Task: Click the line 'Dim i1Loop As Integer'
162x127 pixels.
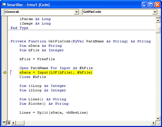Action: (43, 86)
